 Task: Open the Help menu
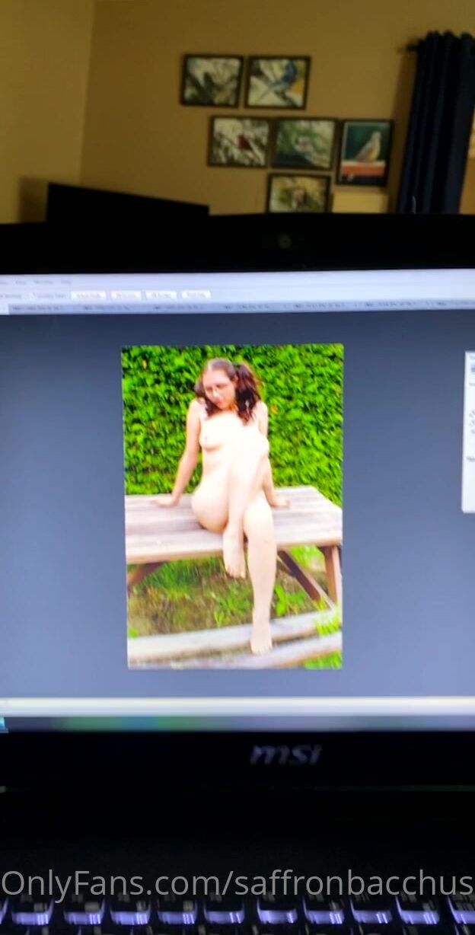[65, 282]
